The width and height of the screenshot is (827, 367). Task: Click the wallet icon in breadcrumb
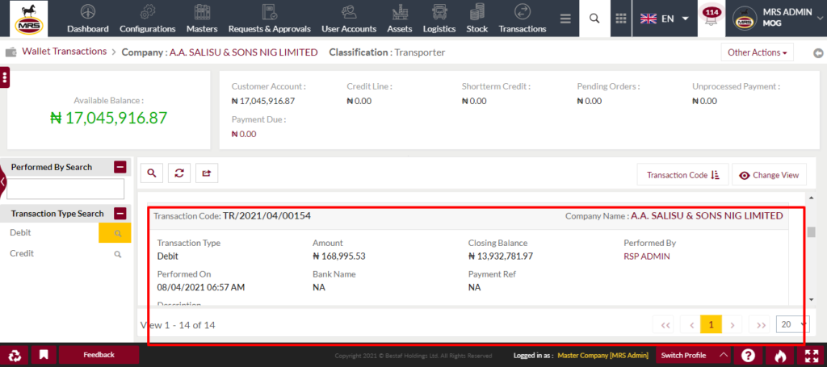click(10, 52)
